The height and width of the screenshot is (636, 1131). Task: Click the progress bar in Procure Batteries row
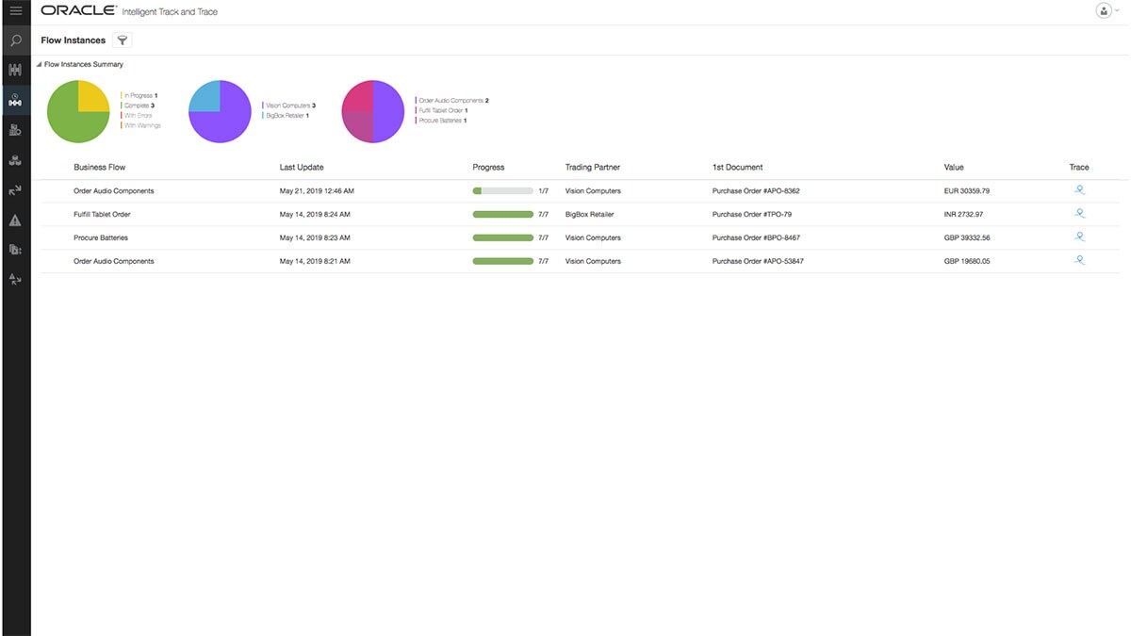click(503, 237)
